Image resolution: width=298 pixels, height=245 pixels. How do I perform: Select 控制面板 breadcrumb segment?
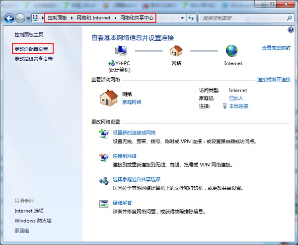point(57,18)
